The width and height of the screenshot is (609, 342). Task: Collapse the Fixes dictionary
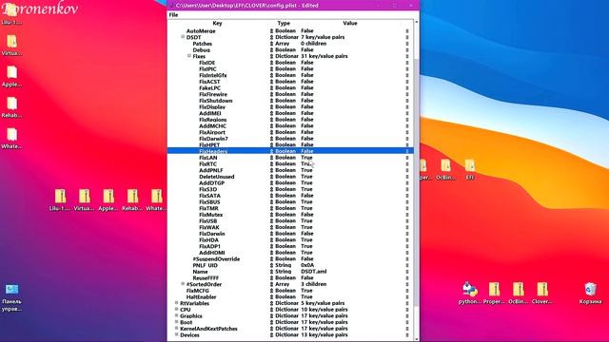188,56
